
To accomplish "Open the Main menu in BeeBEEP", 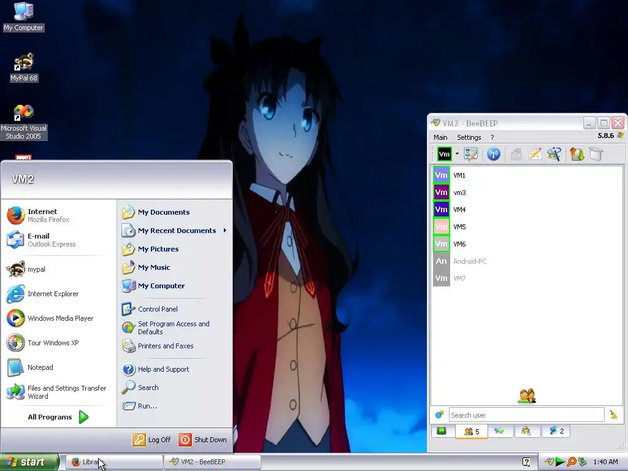I will point(440,137).
